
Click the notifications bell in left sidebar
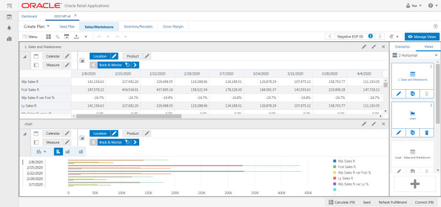click(x=9, y=28)
